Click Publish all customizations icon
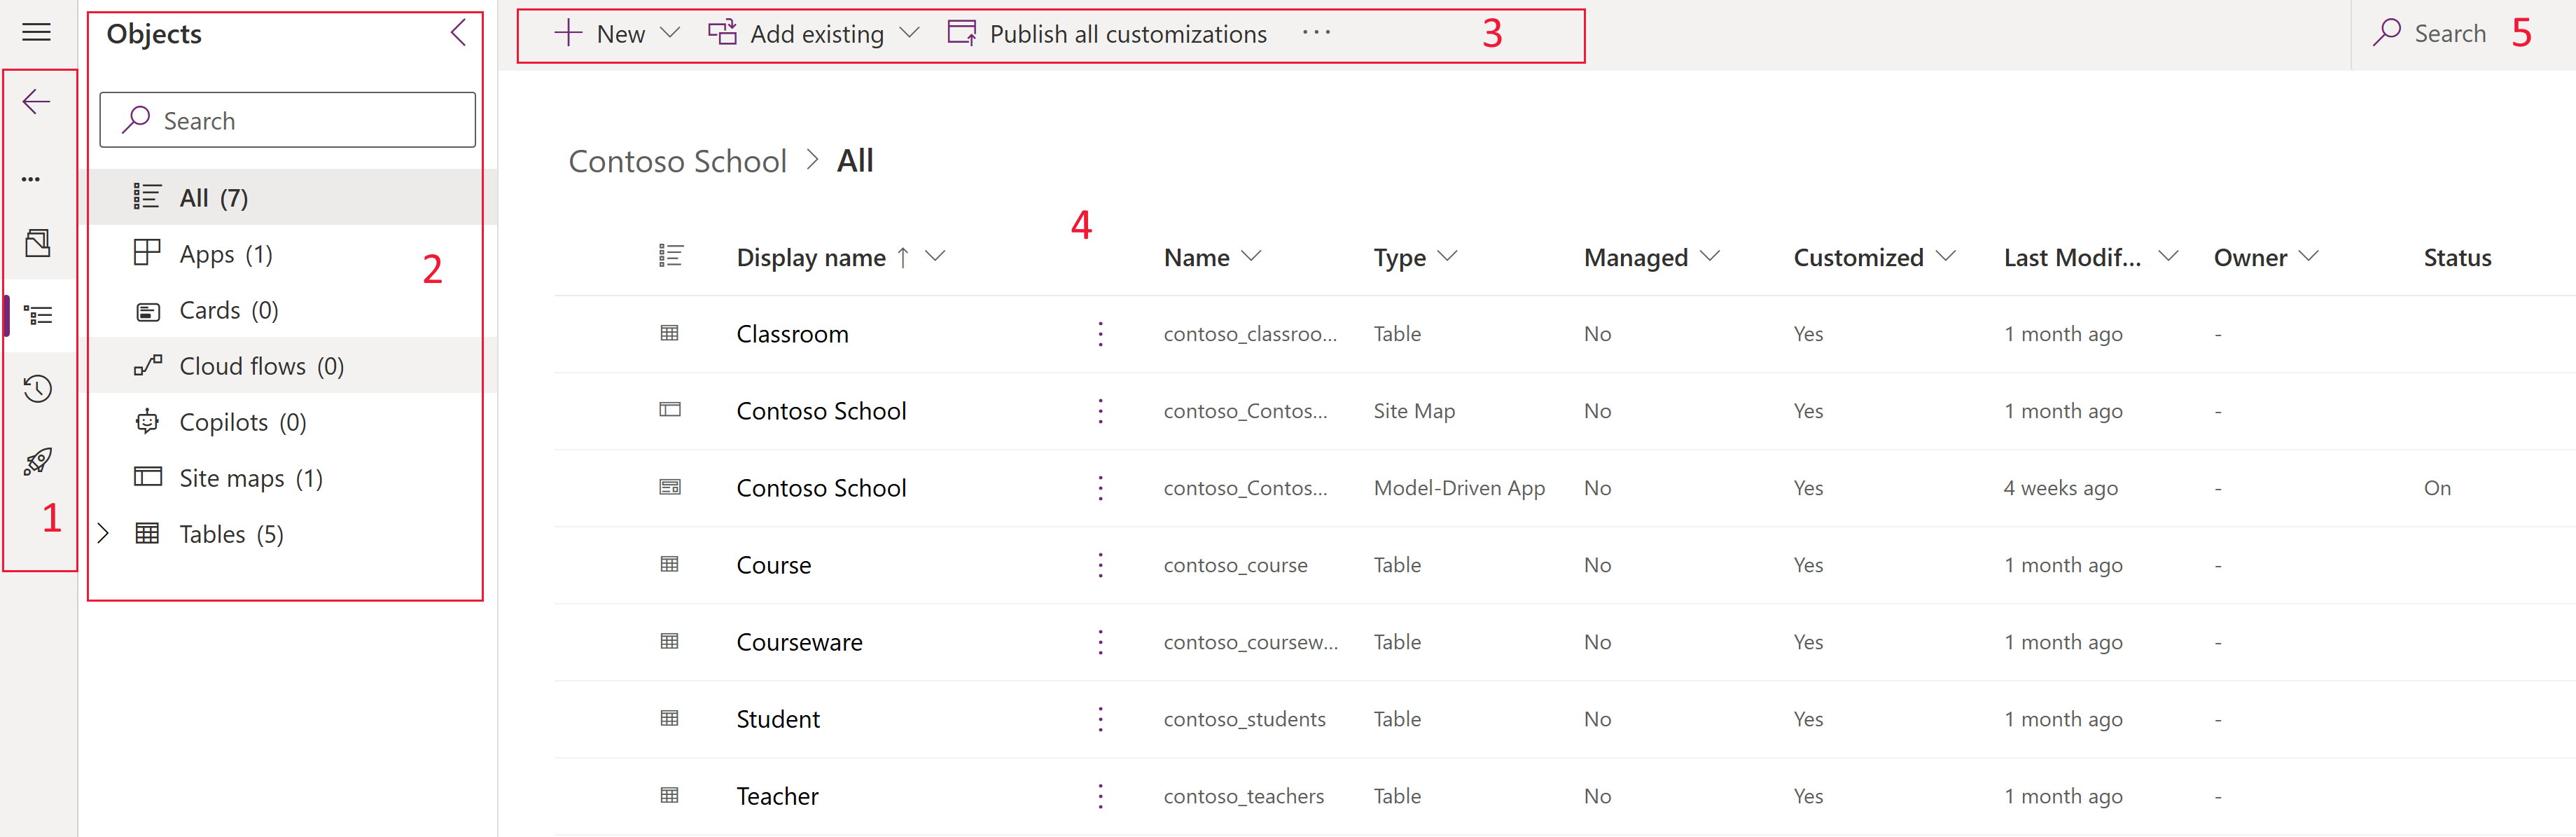The image size is (2576, 837). coord(961,33)
